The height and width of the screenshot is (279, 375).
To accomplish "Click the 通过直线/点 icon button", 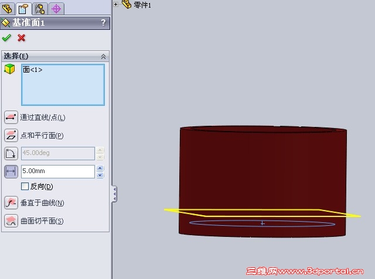I will pyautogui.click(x=11, y=117).
